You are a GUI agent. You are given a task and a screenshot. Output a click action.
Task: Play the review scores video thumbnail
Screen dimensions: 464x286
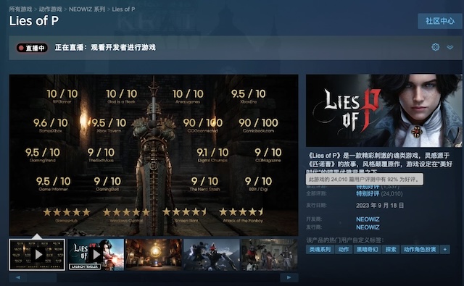pyautogui.click(x=37, y=255)
